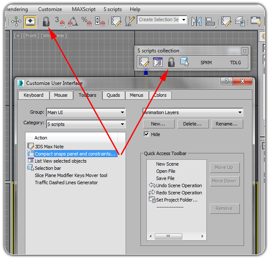Image resolution: width=269 pixels, height=259 pixels.
Task: Switch to the Mouse tab
Action: pos(61,95)
